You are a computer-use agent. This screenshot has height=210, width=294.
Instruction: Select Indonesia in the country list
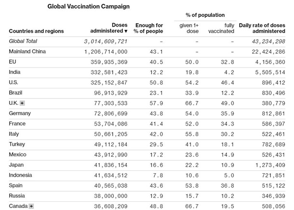(x=22, y=175)
